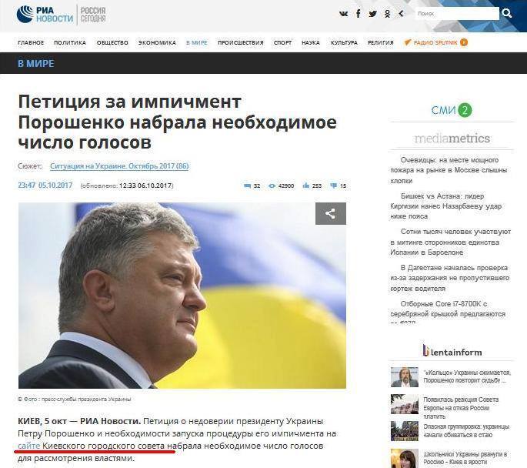Open the Odnoklassniki social icon

coord(388,14)
